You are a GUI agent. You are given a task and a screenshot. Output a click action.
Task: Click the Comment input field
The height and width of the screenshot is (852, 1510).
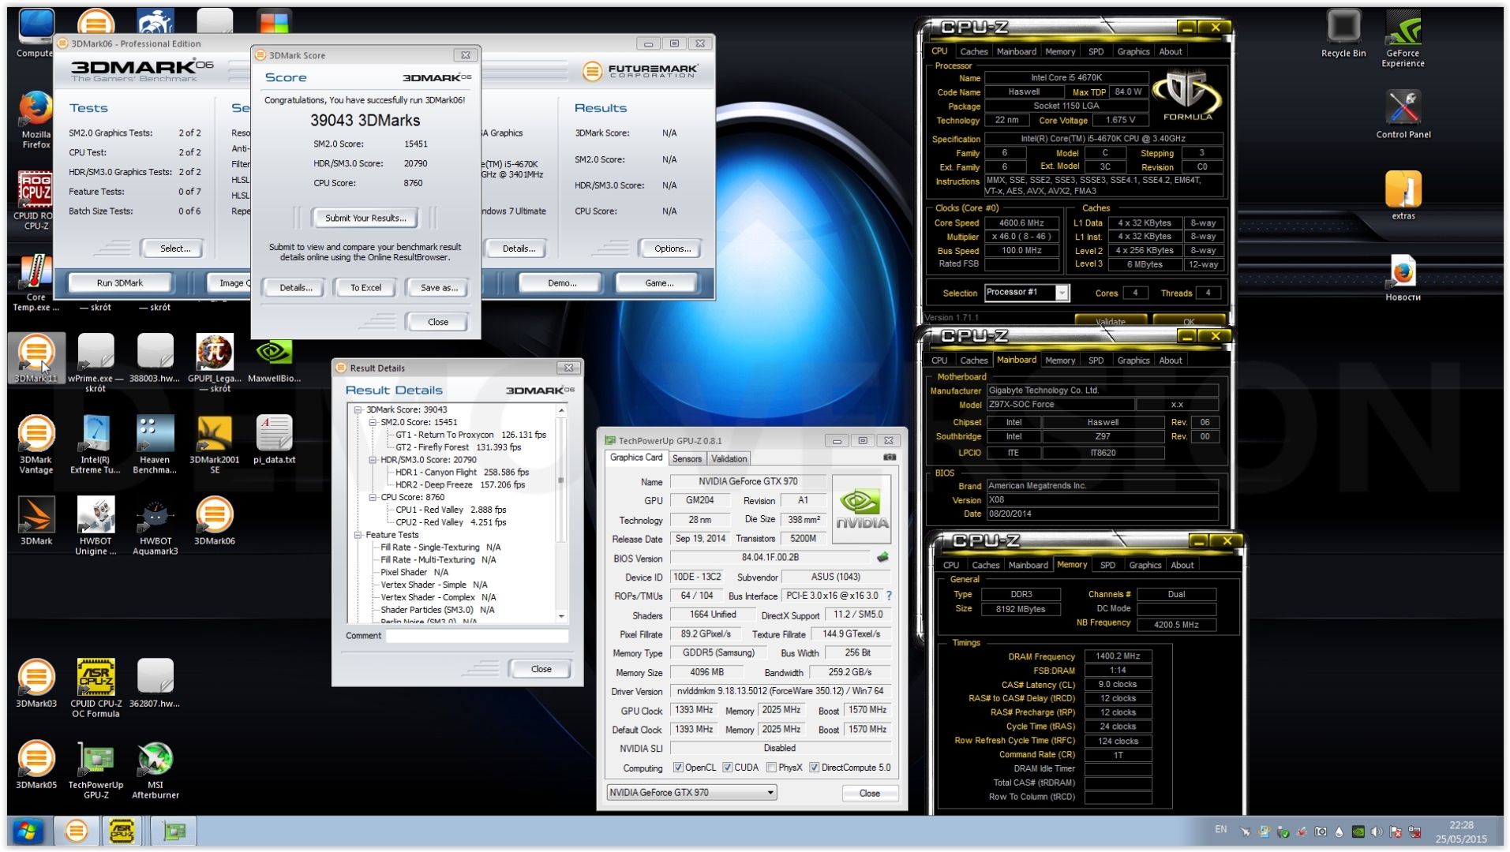(x=477, y=636)
